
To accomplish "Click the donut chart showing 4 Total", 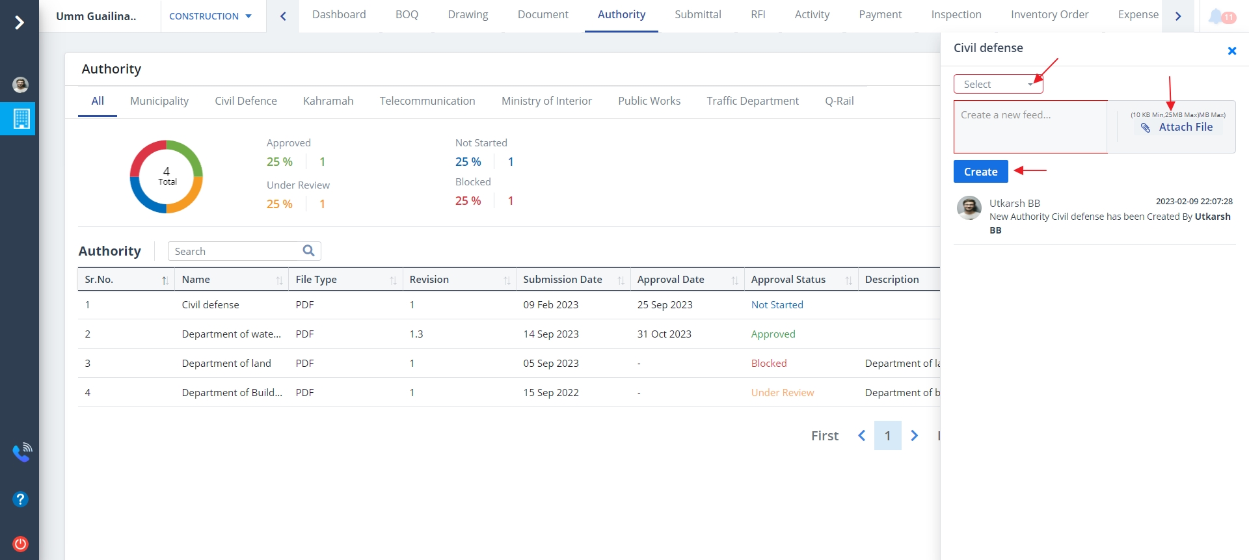I will (167, 177).
